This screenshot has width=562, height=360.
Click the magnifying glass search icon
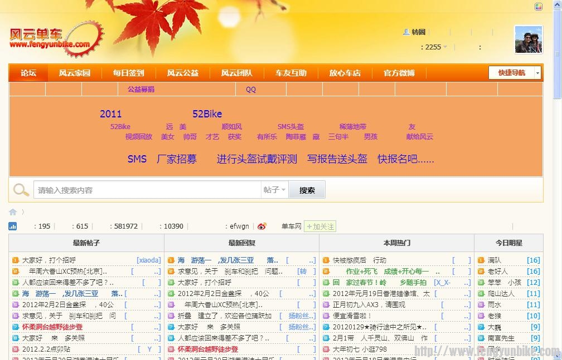pos(21,190)
